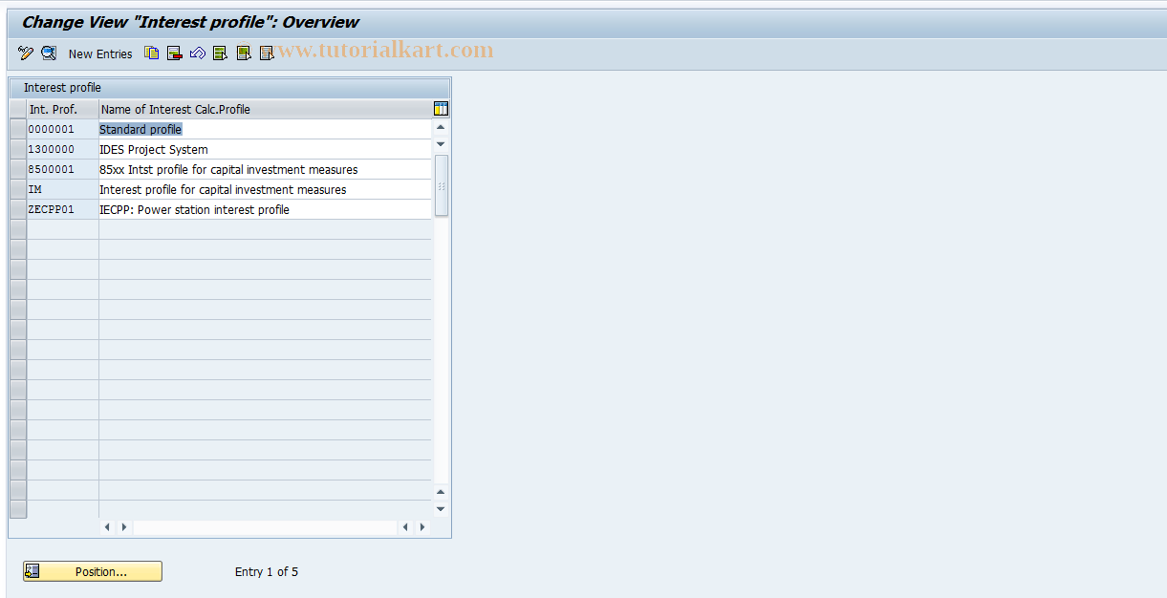Click the 0000001 profile cell
This screenshot has width=1167, height=598.
[x=63, y=129]
